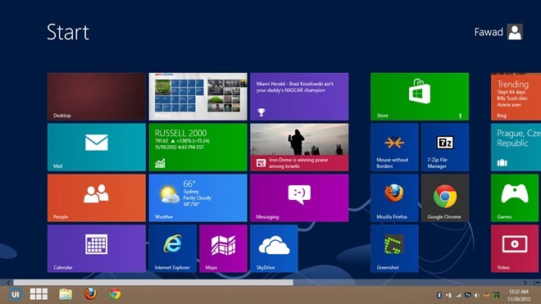Open Mouse without Borders tile
Viewport: 541px width, 304px height.
[x=394, y=147]
